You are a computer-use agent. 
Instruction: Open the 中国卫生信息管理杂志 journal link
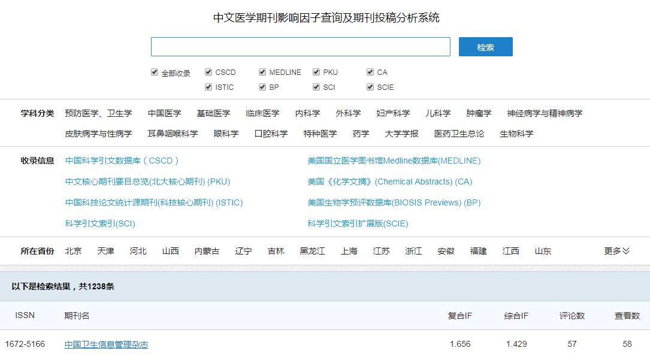pos(106,344)
